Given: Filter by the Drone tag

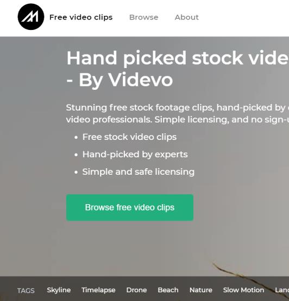Looking at the screenshot, I should pyautogui.click(x=137, y=290).
